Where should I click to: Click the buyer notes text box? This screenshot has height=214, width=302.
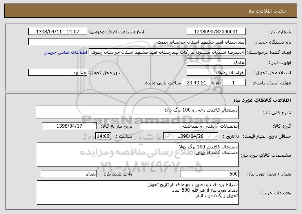pos(138,192)
